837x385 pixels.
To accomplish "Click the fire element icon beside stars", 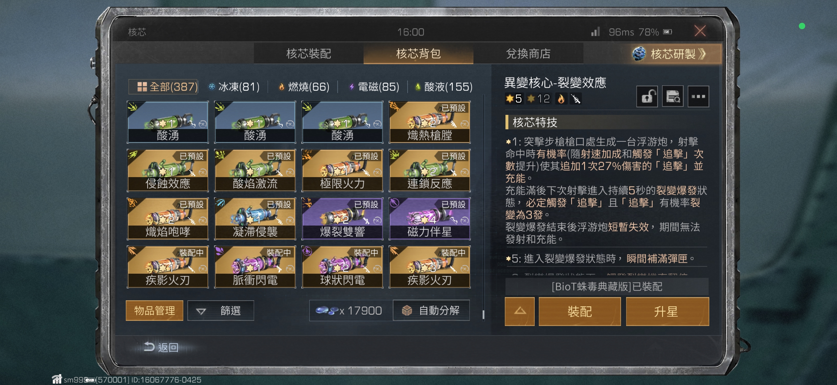I will pos(561,99).
